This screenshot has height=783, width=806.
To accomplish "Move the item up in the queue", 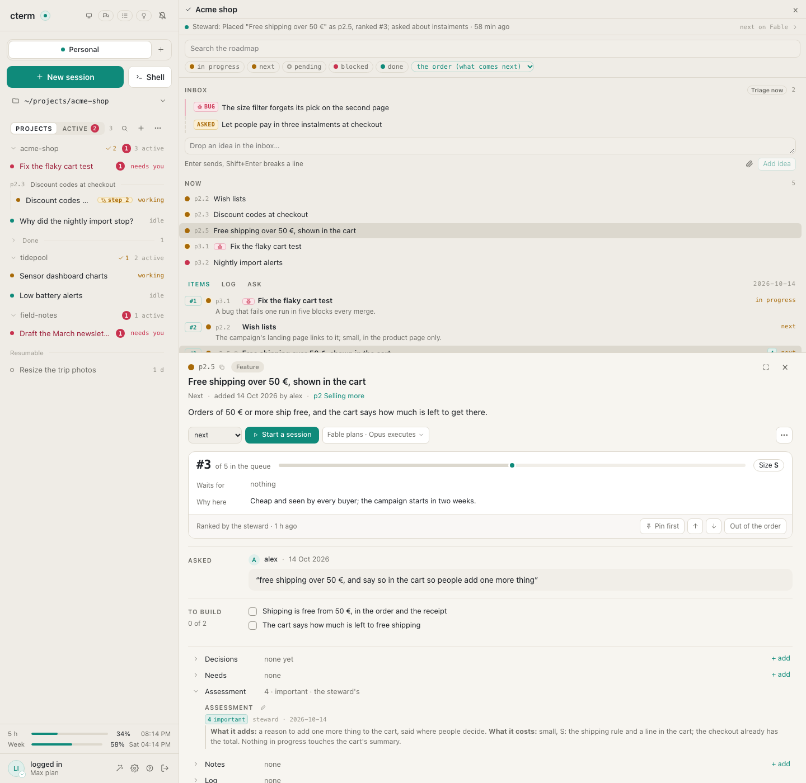I will pyautogui.click(x=695, y=526).
